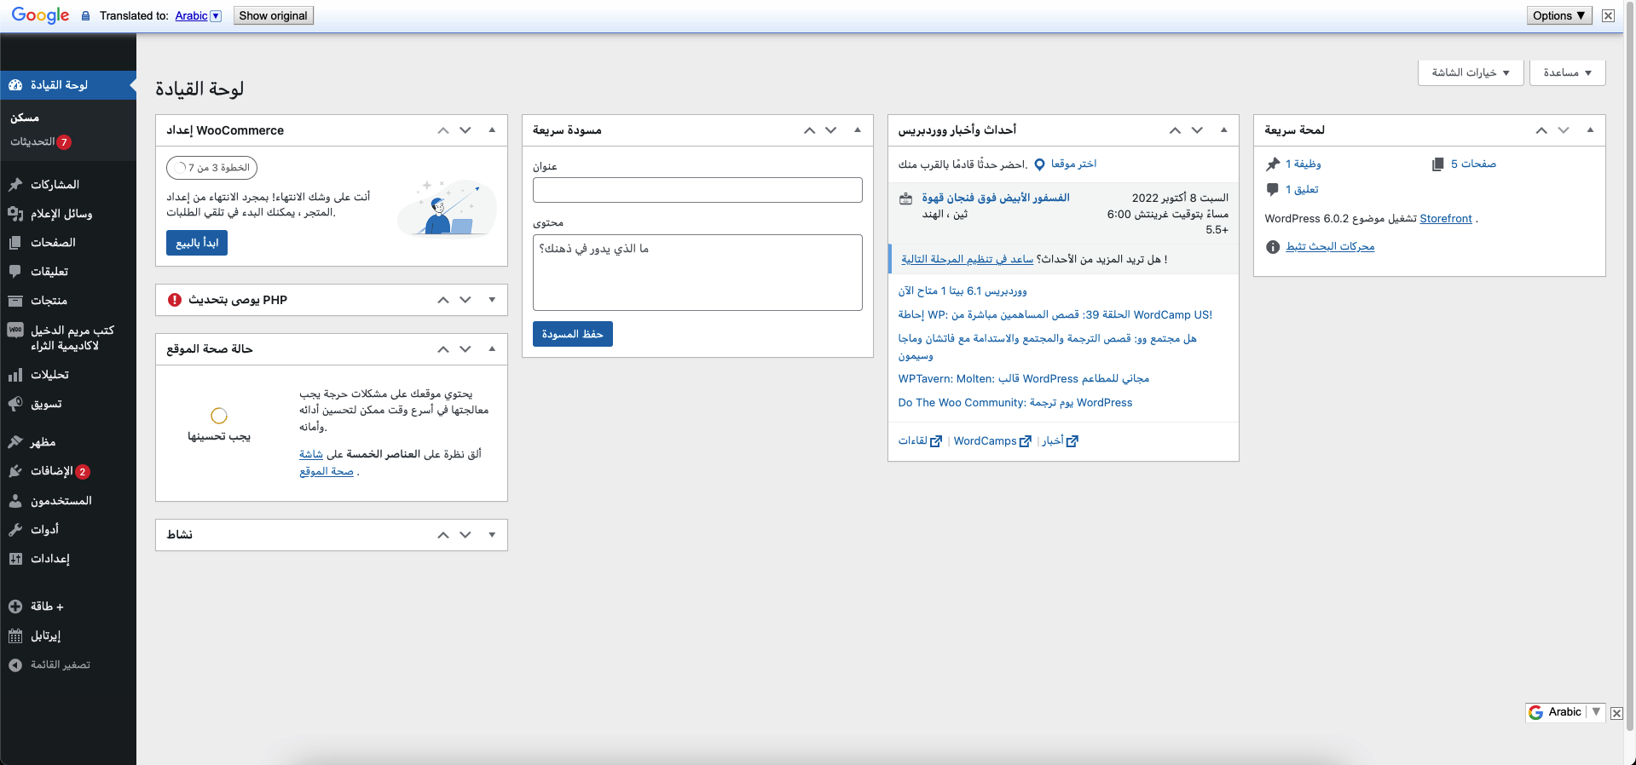Click the Site Health status circle indicator
The width and height of the screenshot is (1636, 765).
[x=219, y=416]
